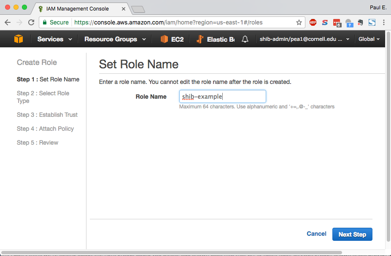391x256 pixels.
Task: Open the red calendar extension with badge 6
Action: pyautogui.click(x=337, y=23)
